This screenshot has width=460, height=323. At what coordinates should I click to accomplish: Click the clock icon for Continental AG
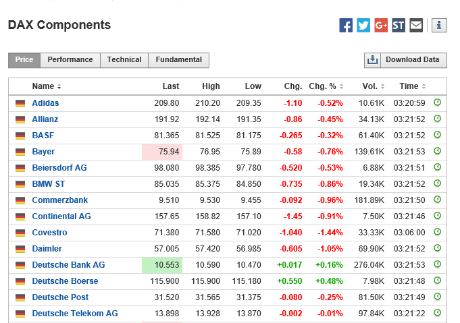[437, 216]
